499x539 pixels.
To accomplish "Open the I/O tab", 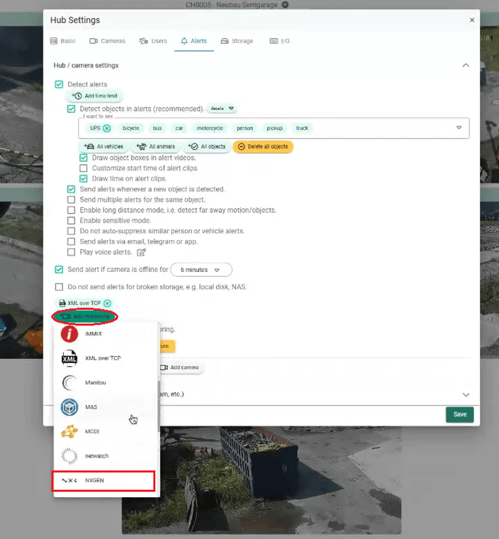I will pyautogui.click(x=279, y=41).
